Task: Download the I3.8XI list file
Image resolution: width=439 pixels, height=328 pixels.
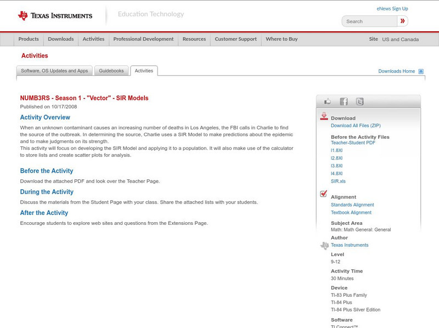Action: pos(336,166)
